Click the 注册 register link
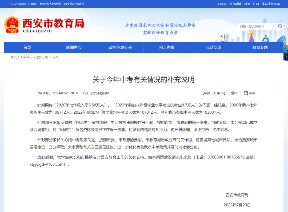This screenshot has height=212, width=288. pos(255,4)
